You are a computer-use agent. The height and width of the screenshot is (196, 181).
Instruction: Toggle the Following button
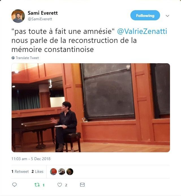[x=145, y=15]
